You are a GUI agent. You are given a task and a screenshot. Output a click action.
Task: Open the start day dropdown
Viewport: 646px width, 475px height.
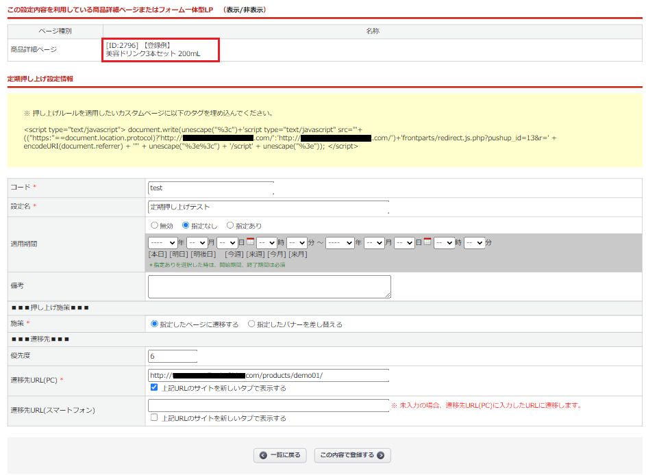227,243
